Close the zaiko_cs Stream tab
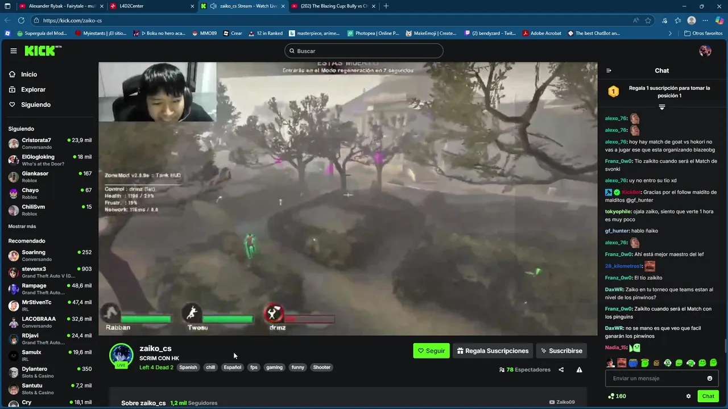 click(x=283, y=6)
